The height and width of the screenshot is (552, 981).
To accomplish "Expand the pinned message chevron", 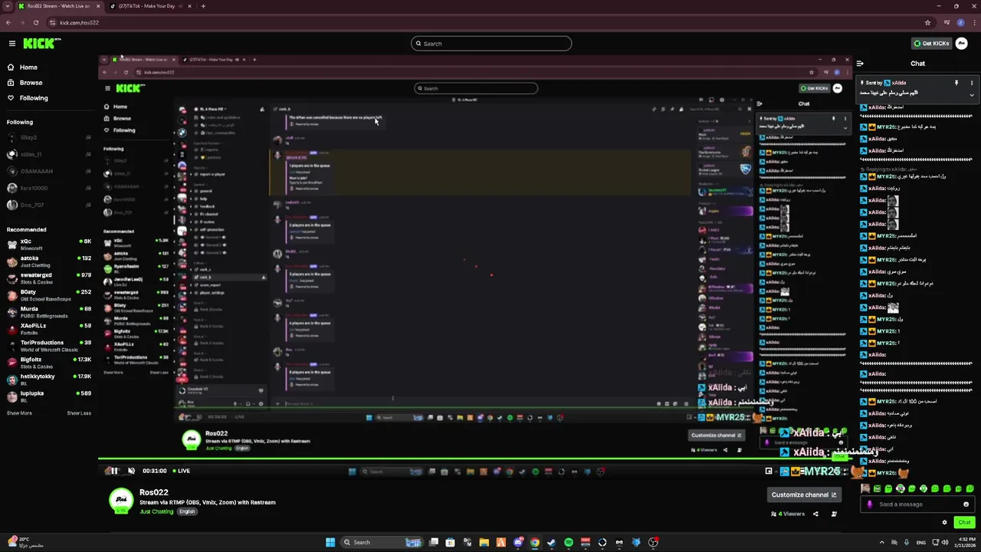I will pyautogui.click(x=972, y=95).
